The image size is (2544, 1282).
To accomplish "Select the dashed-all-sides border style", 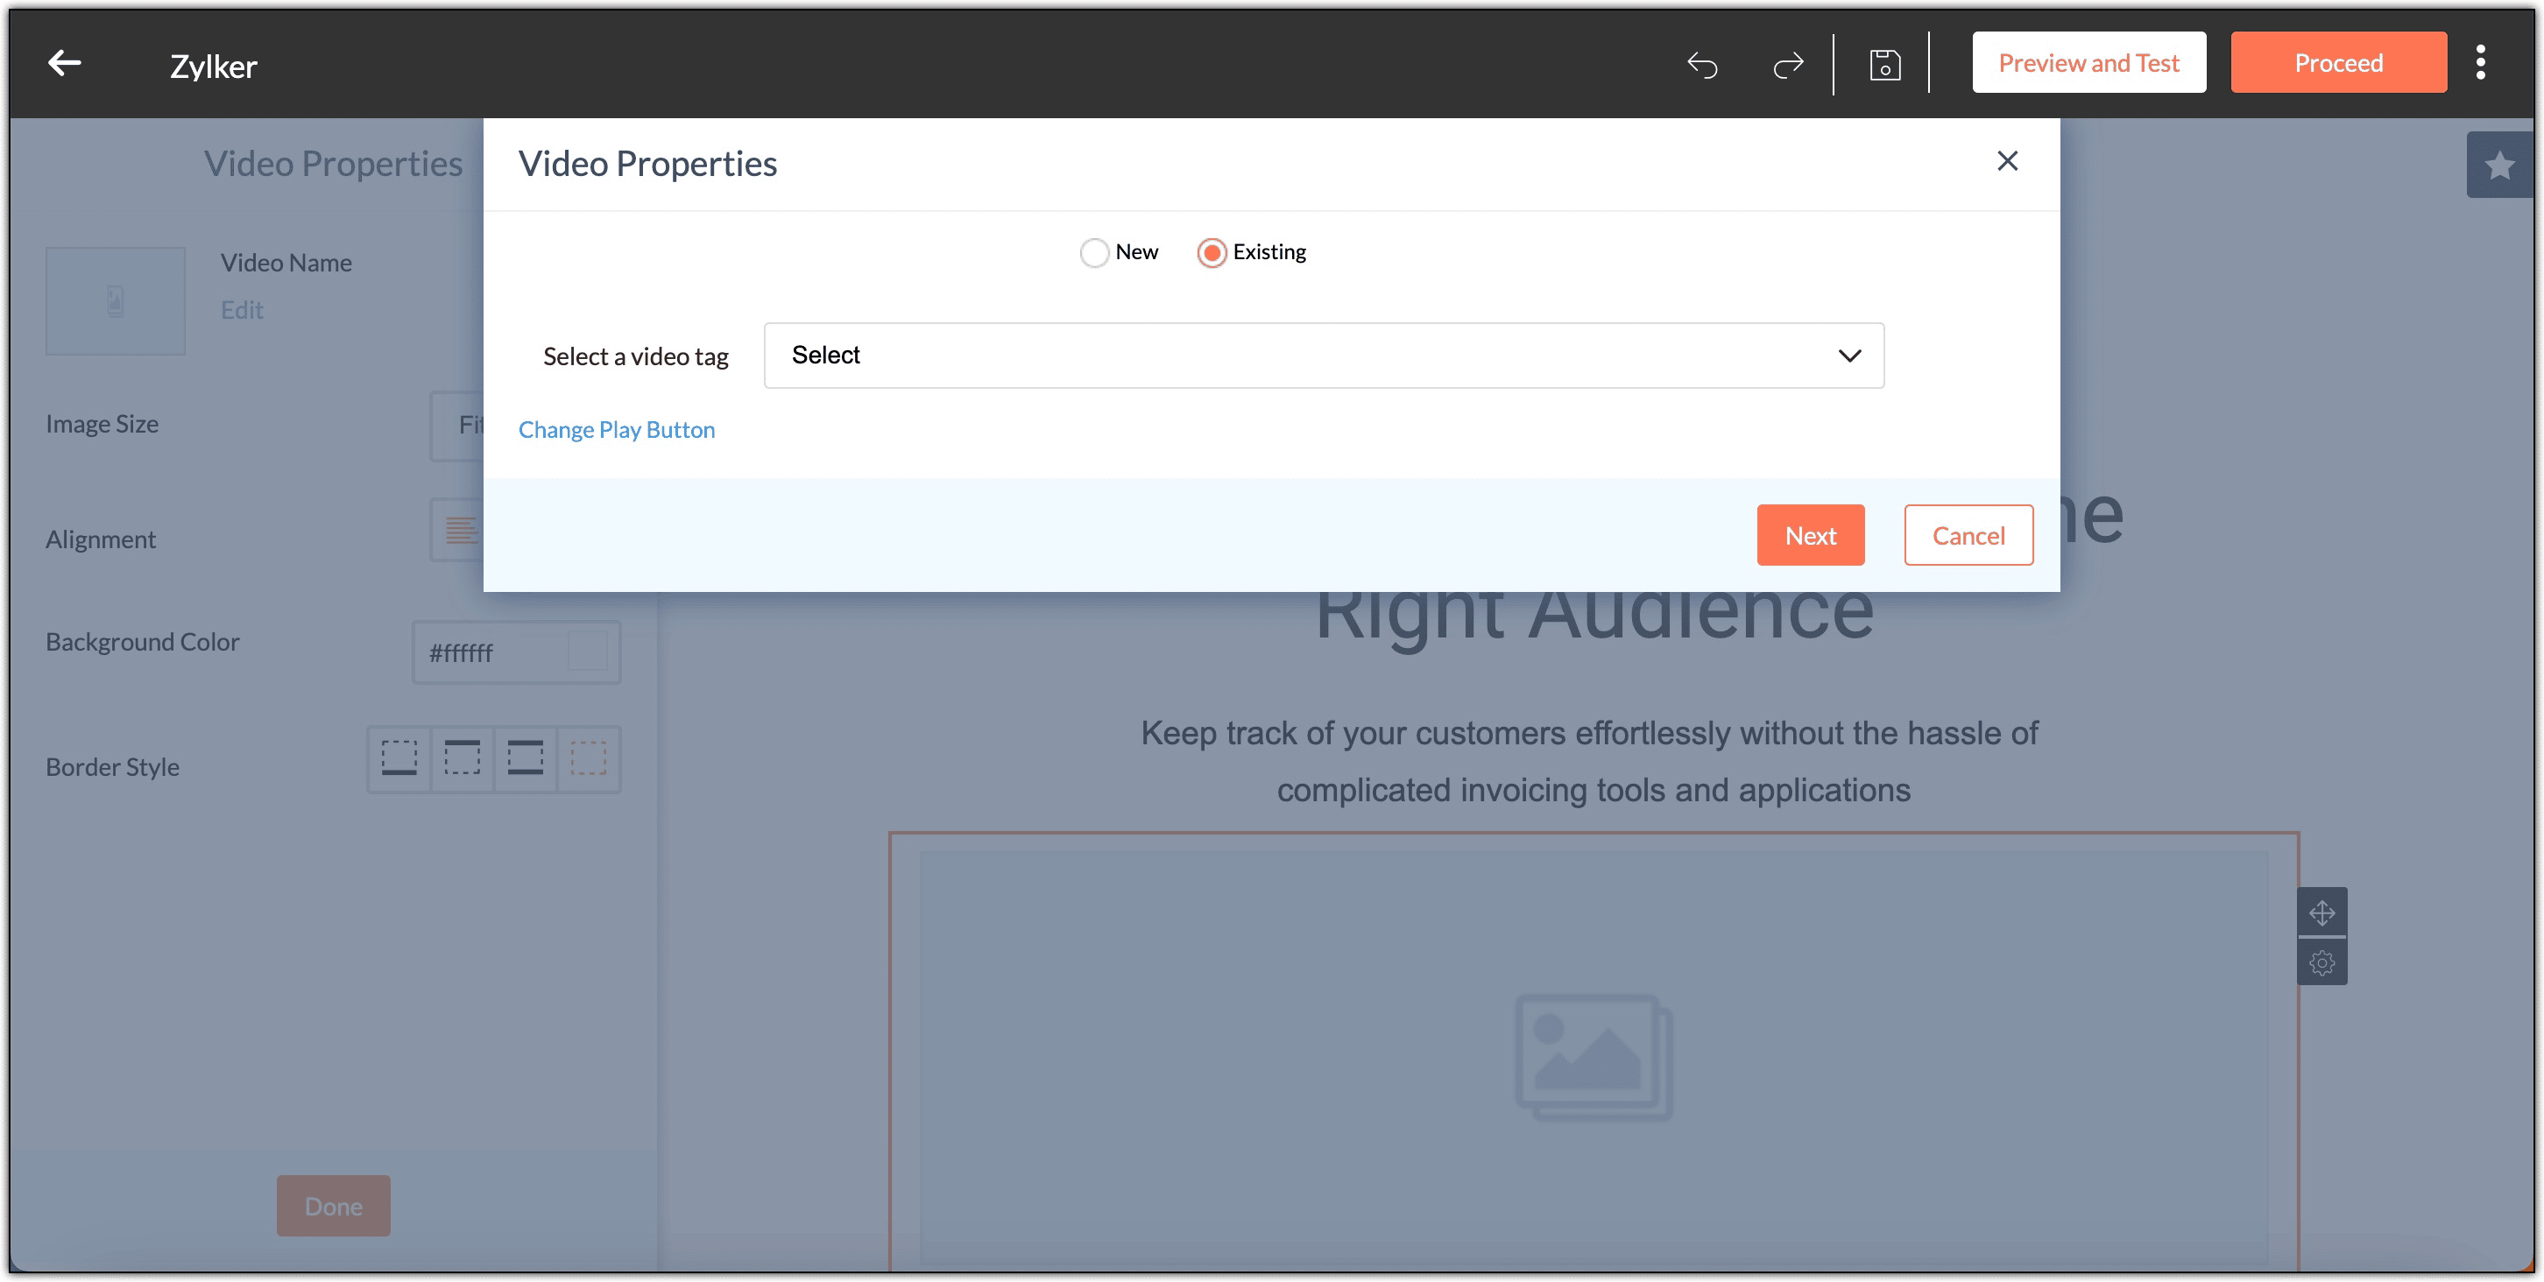I will pos(588,759).
